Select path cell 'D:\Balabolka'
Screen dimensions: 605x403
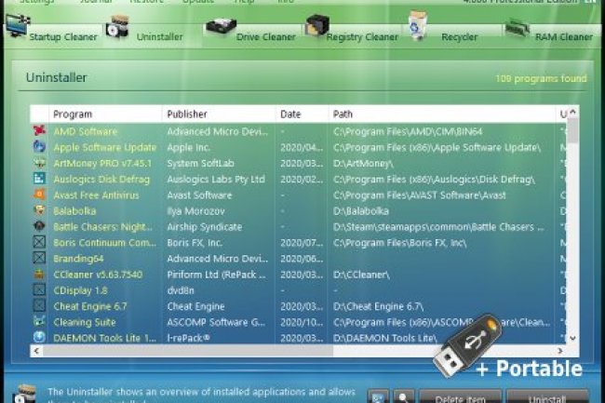[x=361, y=211]
